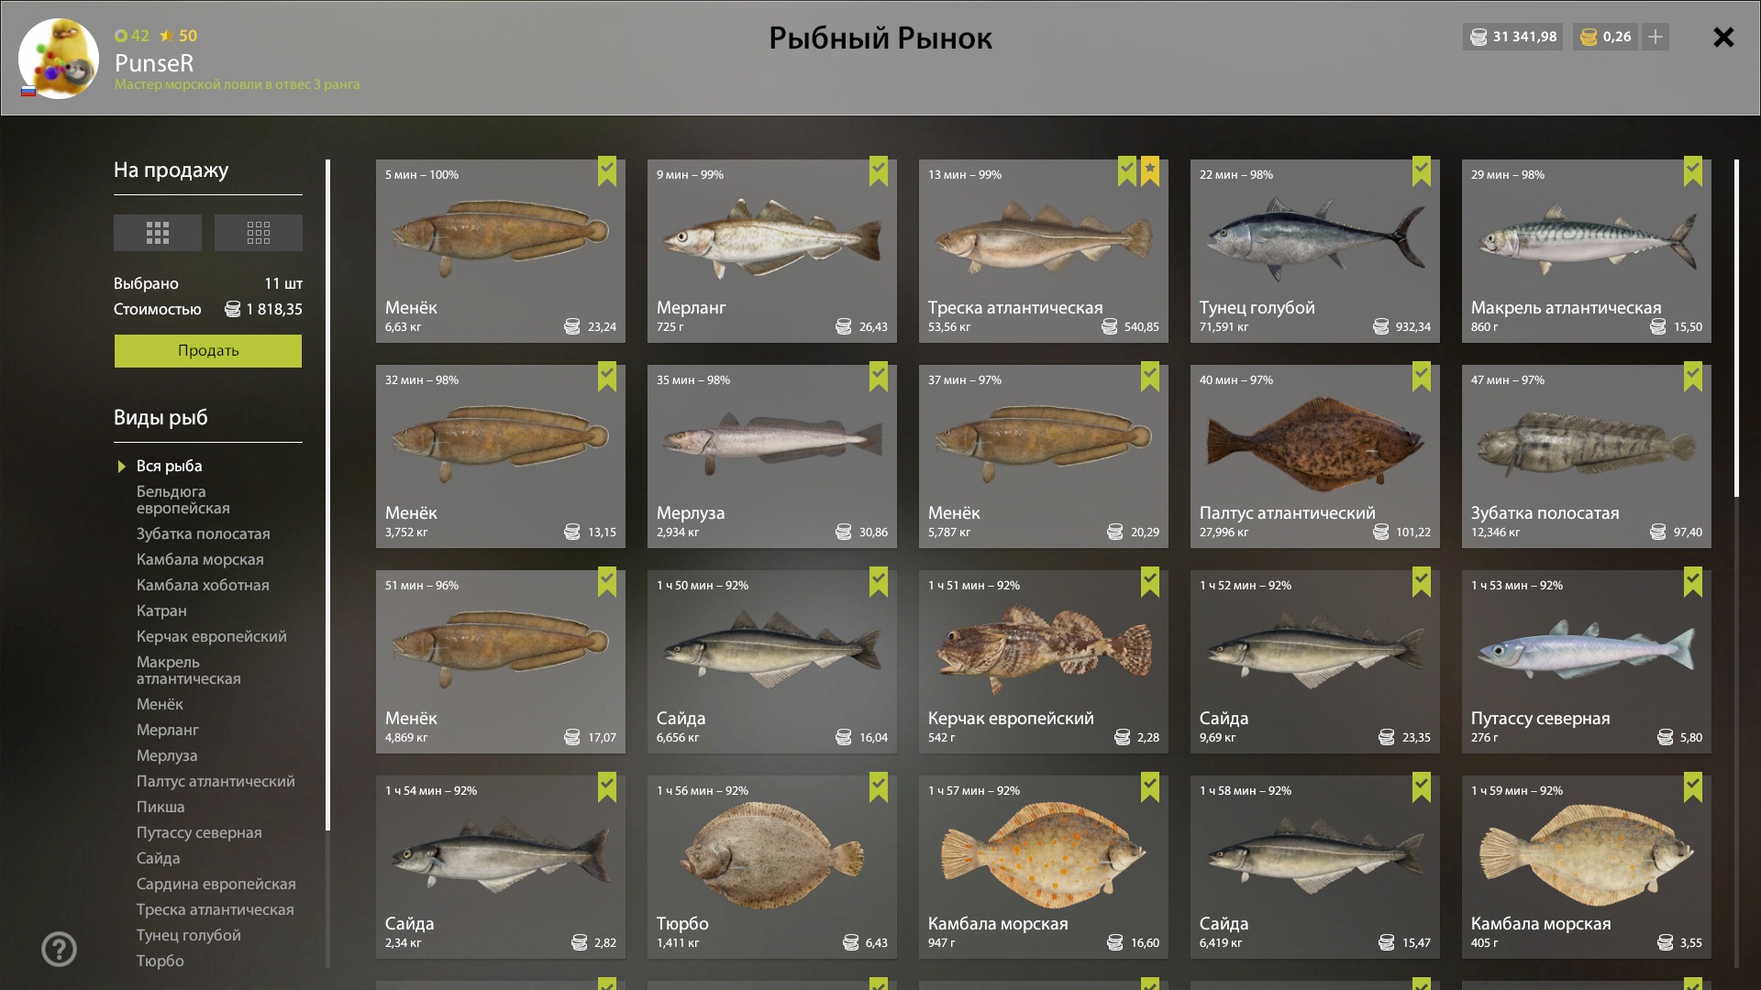Click the plus icon to add gold
Image resolution: width=1761 pixels, height=990 pixels.
(x=1655, y=37)
